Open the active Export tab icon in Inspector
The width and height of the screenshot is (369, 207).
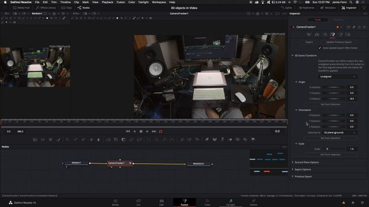pyautogui.click(x=332, y=34)
